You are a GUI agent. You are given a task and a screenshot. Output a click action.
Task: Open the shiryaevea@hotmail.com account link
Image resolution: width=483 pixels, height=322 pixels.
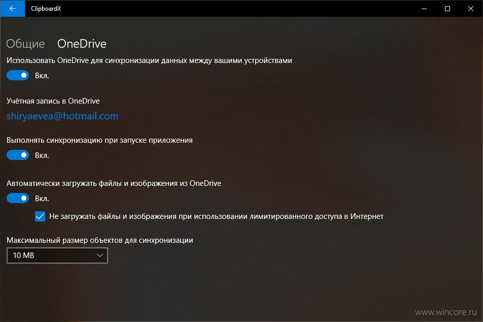click(x=62, y=116)
